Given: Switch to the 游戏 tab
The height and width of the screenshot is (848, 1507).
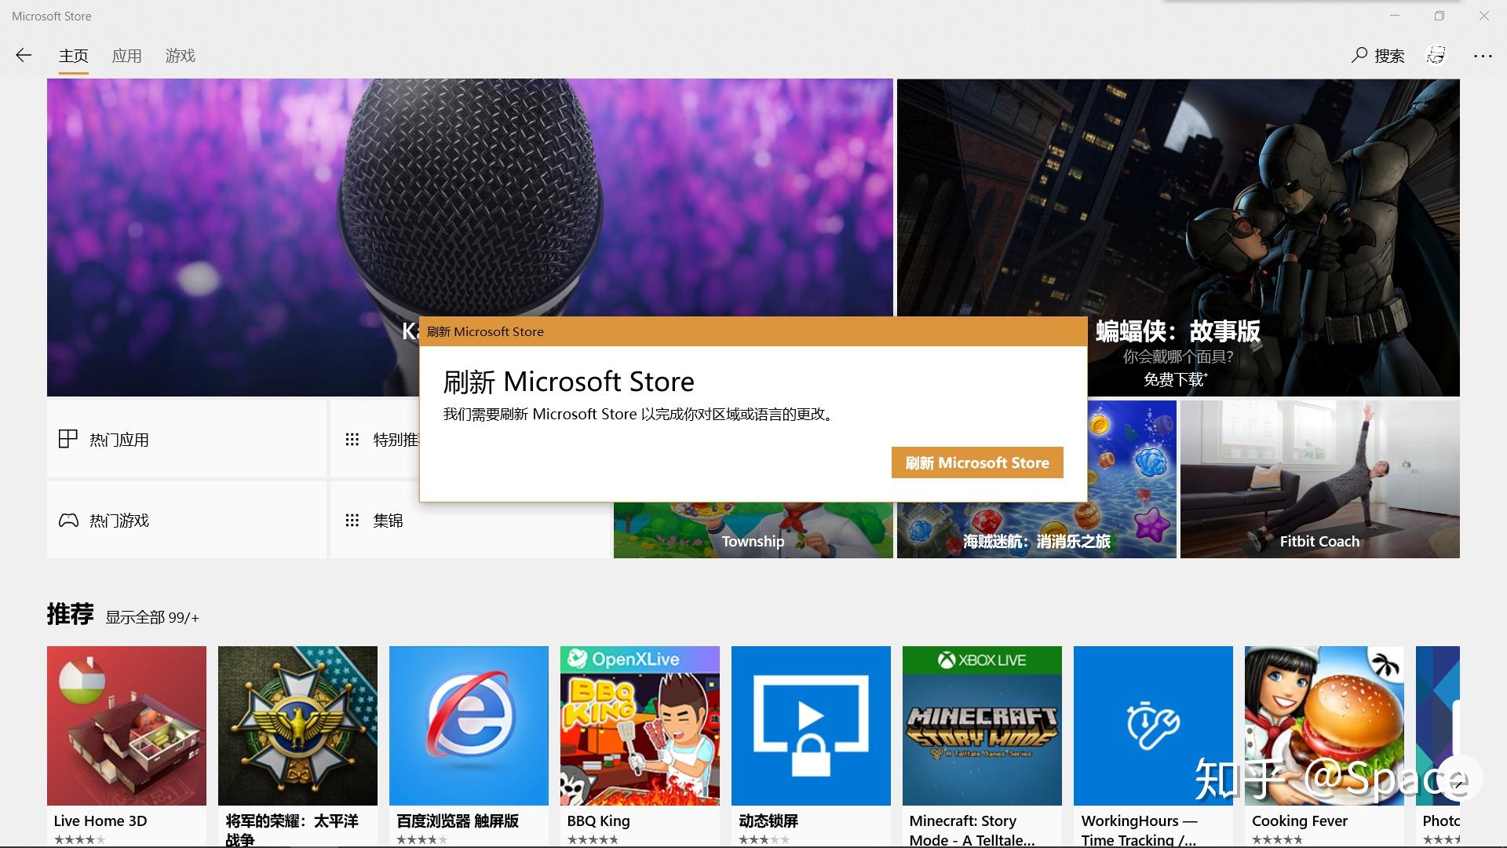Looking at the screenshot, I should point(180,56).
